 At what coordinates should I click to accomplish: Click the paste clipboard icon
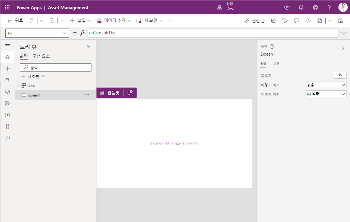tap(52, 20)
